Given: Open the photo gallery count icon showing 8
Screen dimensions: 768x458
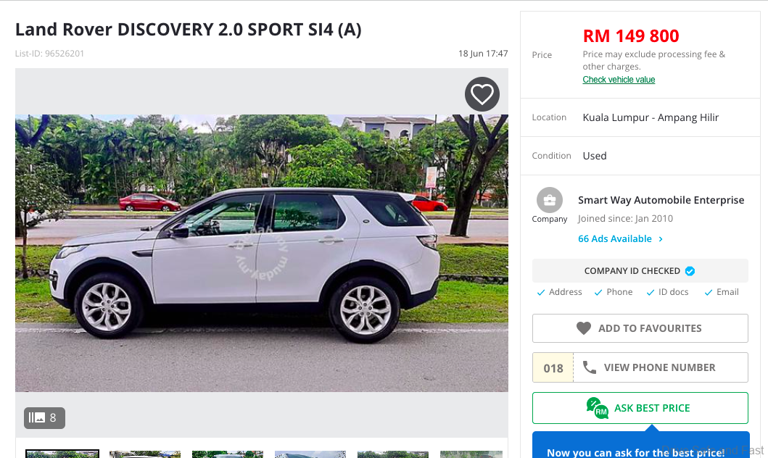Looking at the screenshot, I should (x=44, y=418).
